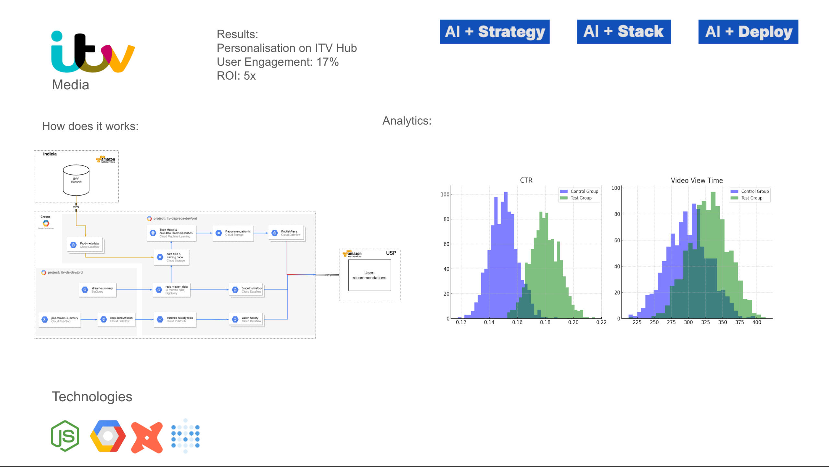Image resolution: width=829 pixels, height=467 pixels.
Task: Click the Prod-metadata Cloud Dataflow node
Action: pos(85,245)
